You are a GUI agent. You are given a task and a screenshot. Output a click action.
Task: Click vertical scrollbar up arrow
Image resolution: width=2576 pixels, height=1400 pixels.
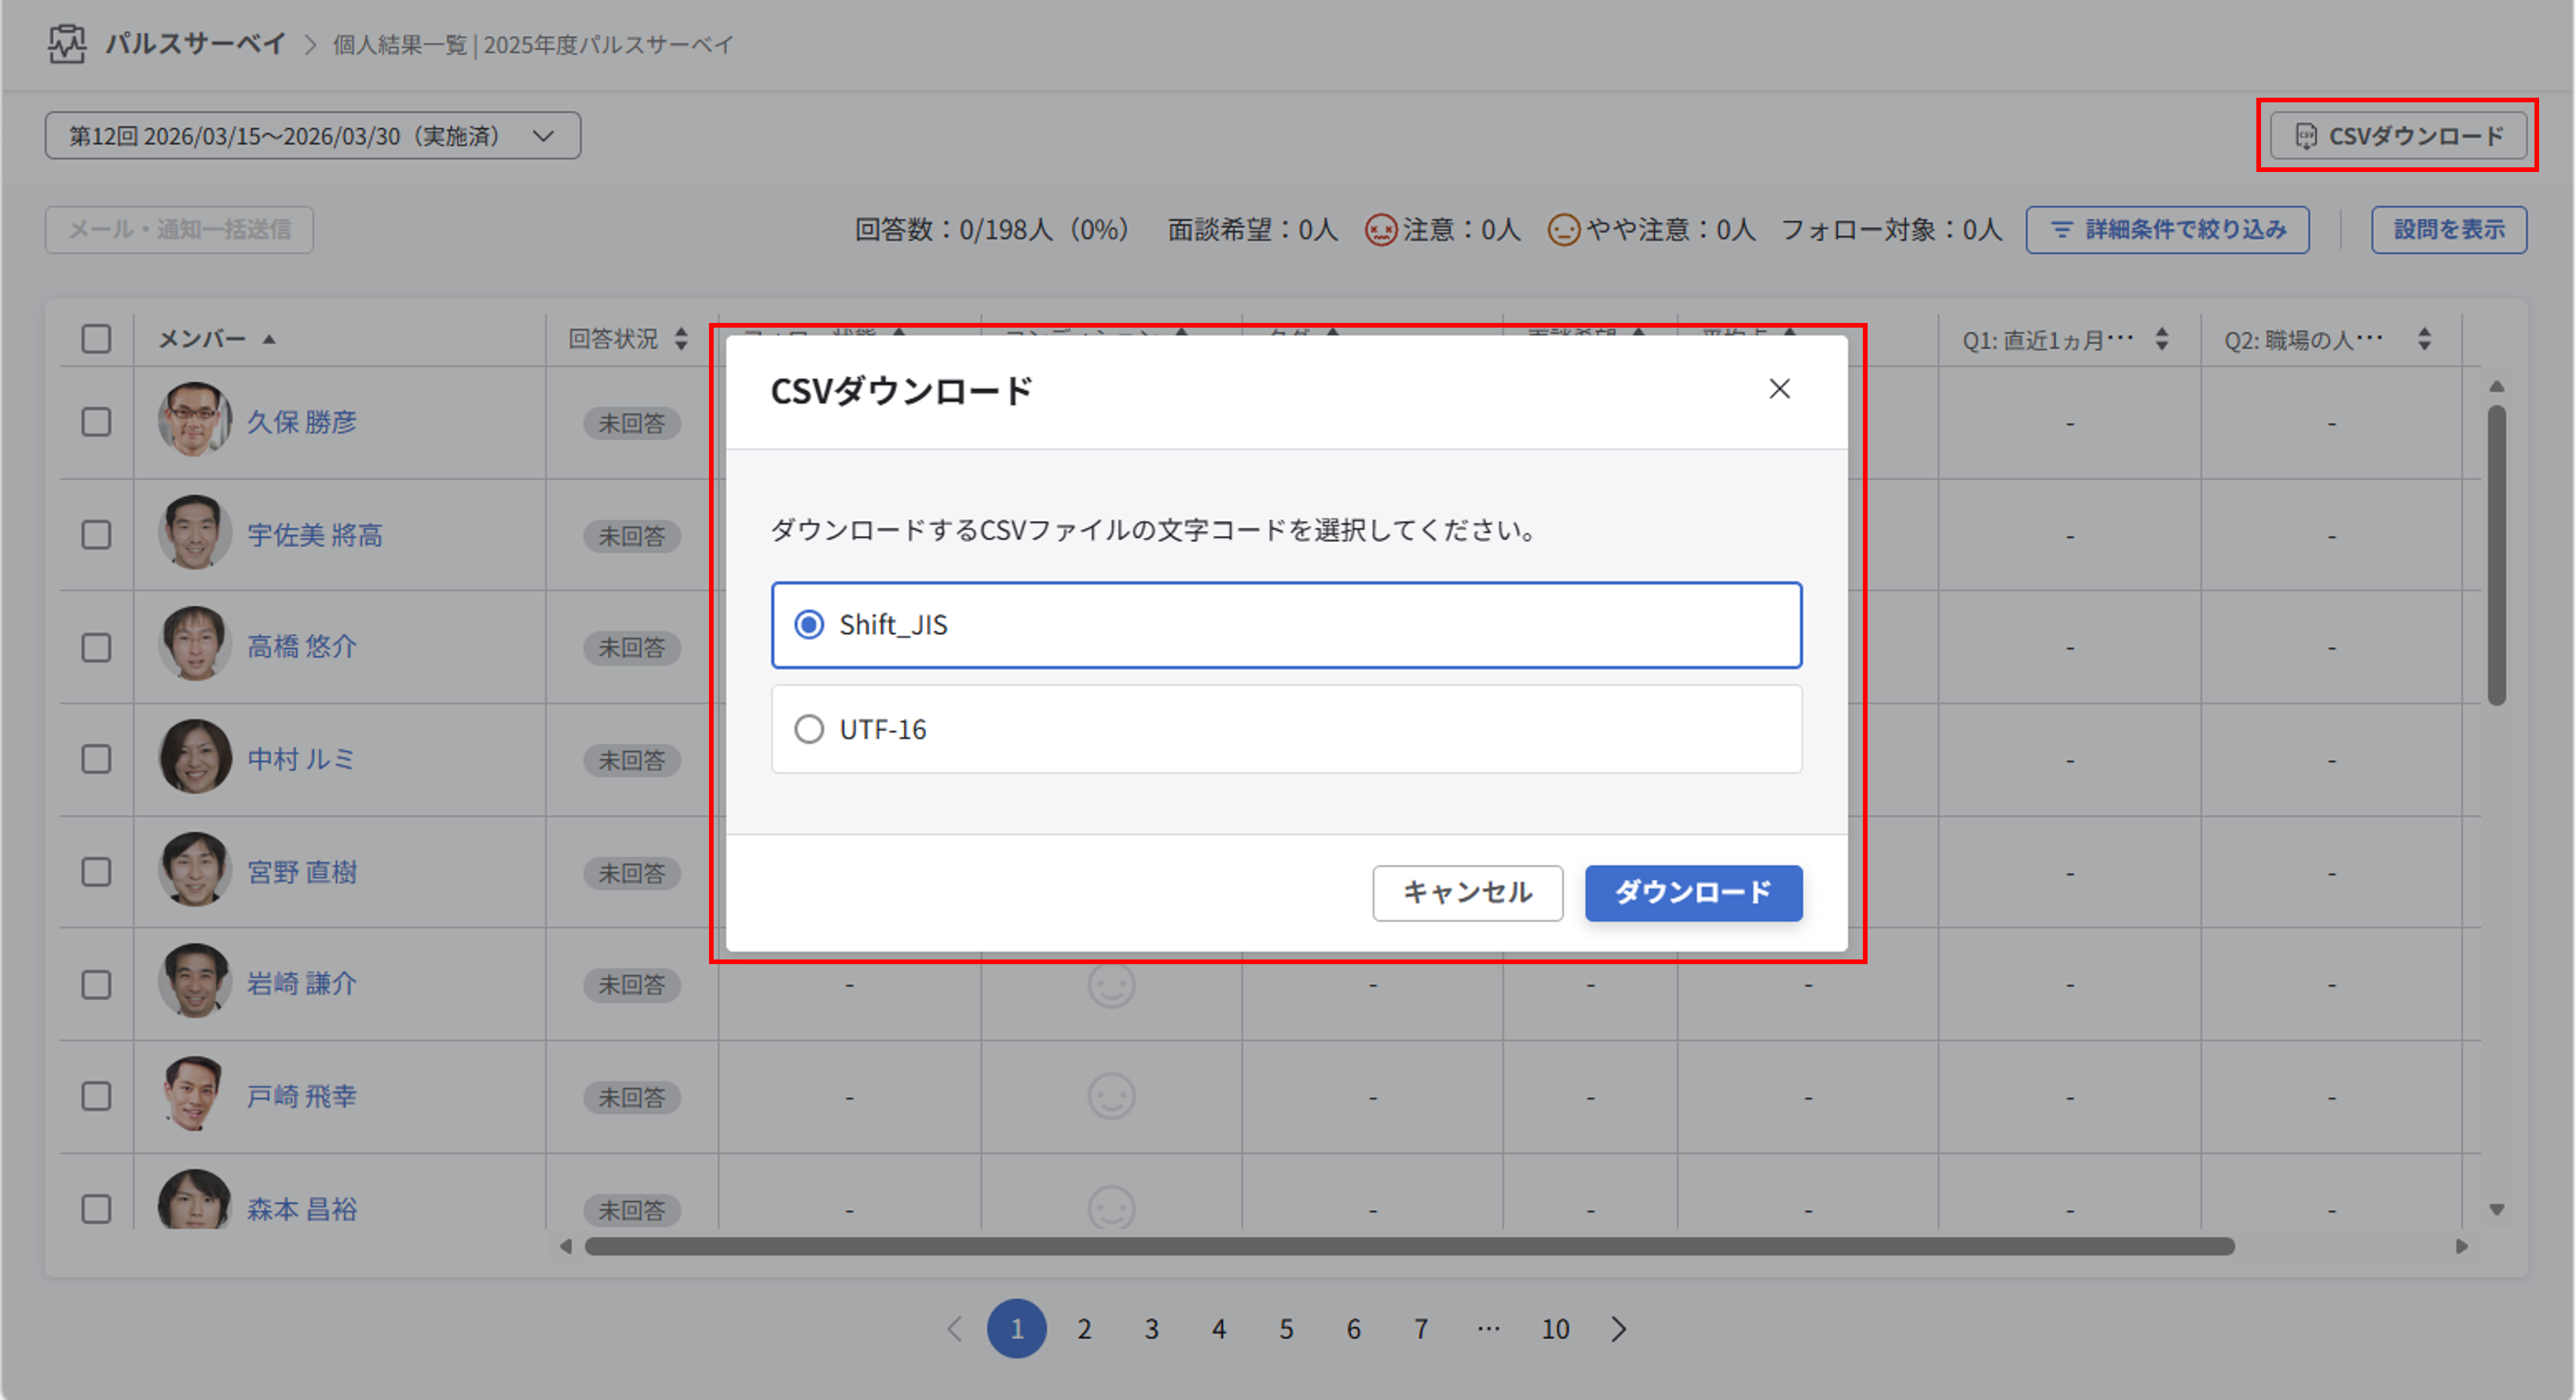(x=2497, y=386)
